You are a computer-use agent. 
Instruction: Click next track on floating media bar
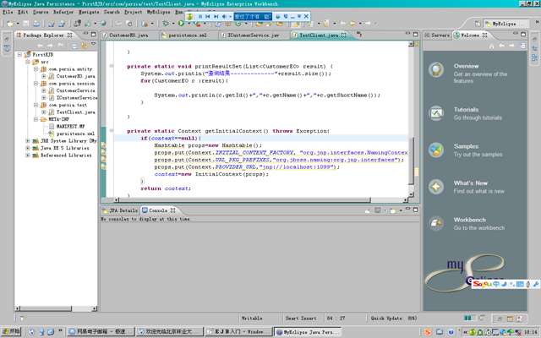[216, 16]
